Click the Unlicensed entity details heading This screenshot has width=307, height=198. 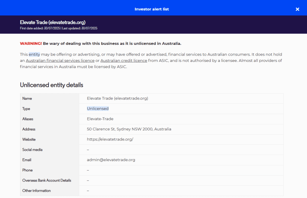[52, 85]
